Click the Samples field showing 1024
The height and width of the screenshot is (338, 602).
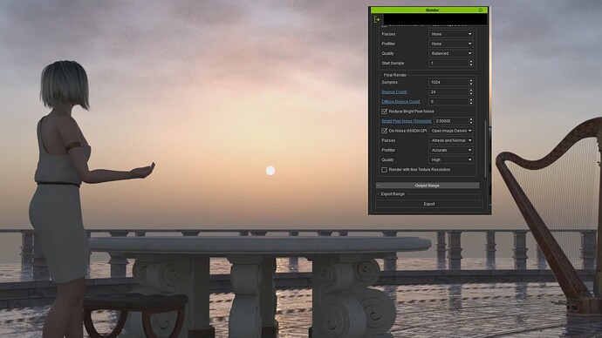click(x=448, y=83)
